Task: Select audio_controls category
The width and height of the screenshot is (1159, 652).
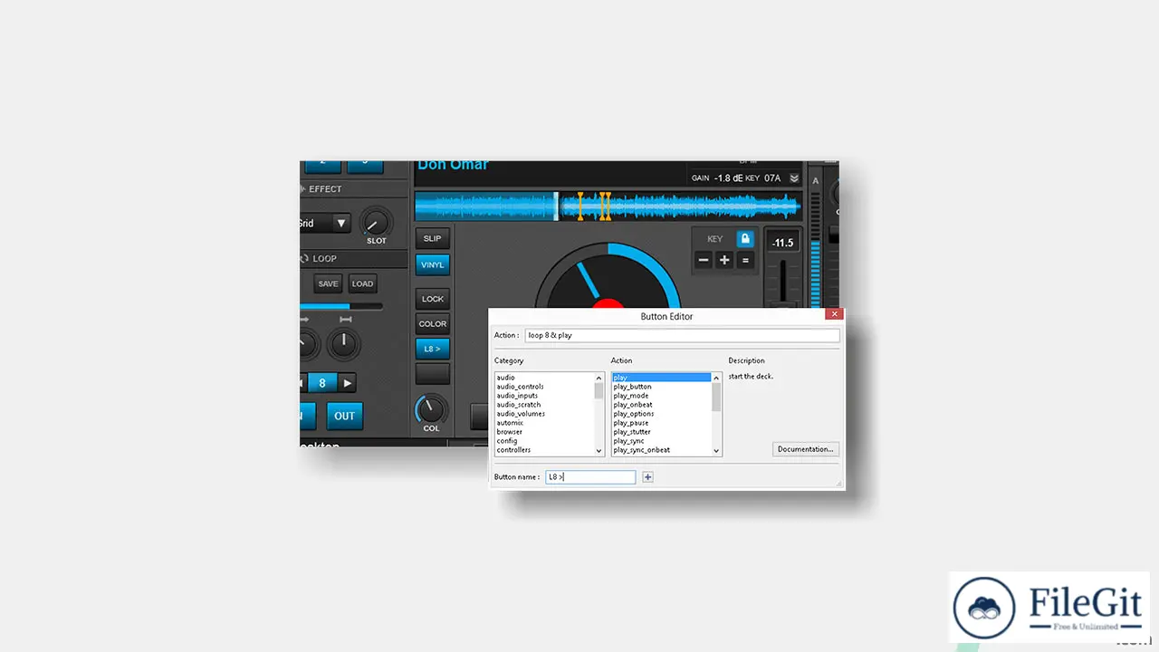Action: (544, 387)
